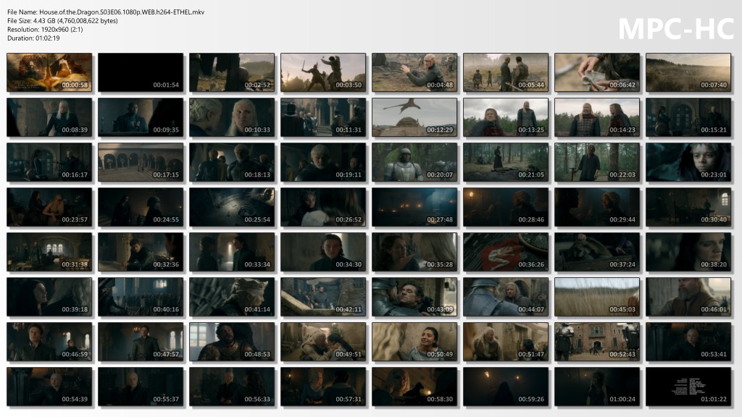
Task: Click the end credits thumbnail at 01:01:22
Action: [x=688, y=387]
